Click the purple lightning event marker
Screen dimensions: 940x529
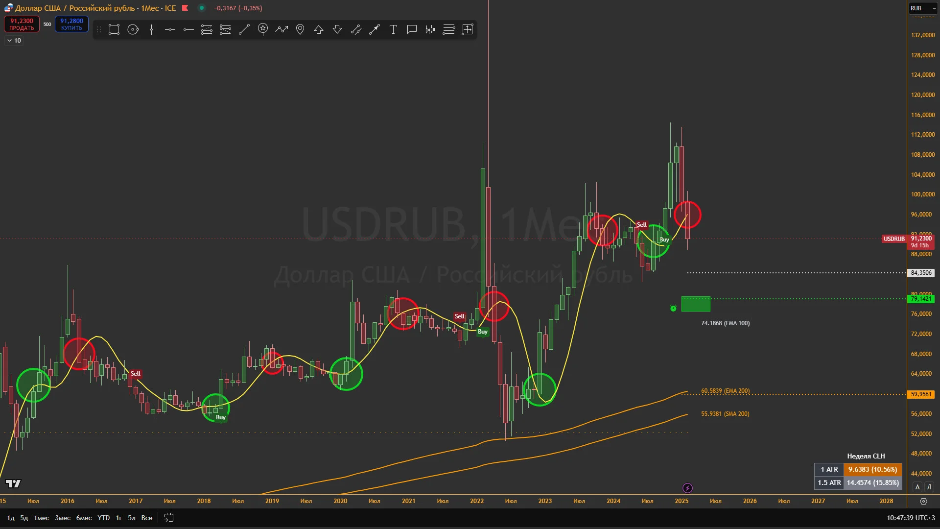(x=687, y=488)
